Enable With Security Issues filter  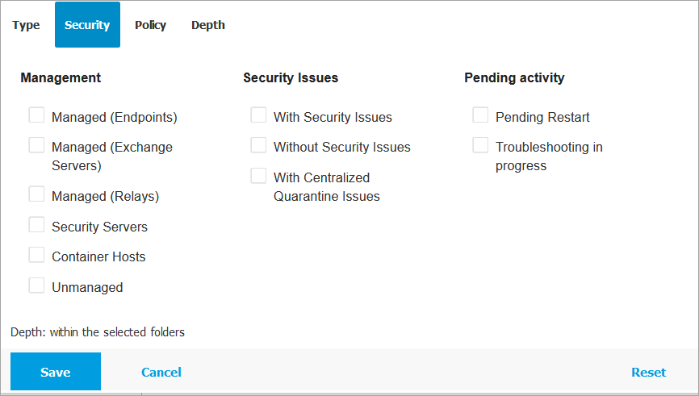point(258,115)
